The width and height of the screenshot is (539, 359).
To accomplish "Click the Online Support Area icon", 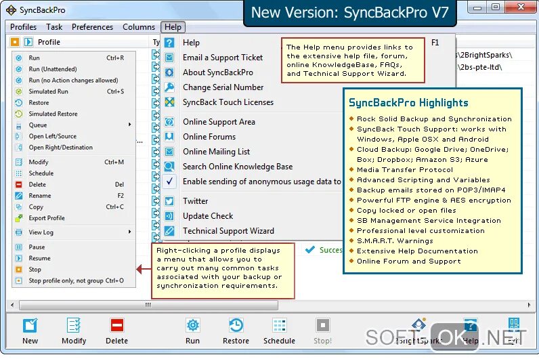I will pos(169,122).
